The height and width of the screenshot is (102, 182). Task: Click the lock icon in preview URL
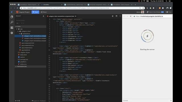click(x=134, y=16)
